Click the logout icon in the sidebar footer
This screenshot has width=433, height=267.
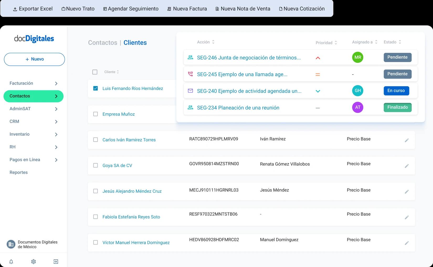tap(56, 261)
